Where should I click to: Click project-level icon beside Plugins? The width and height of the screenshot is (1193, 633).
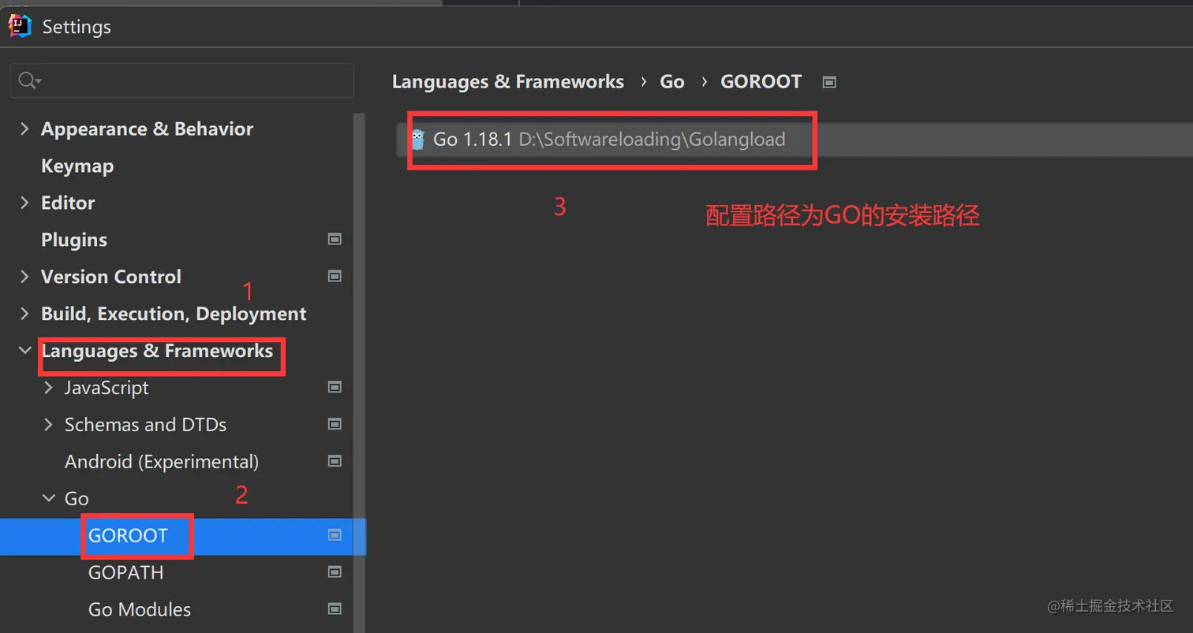(335, 239)
